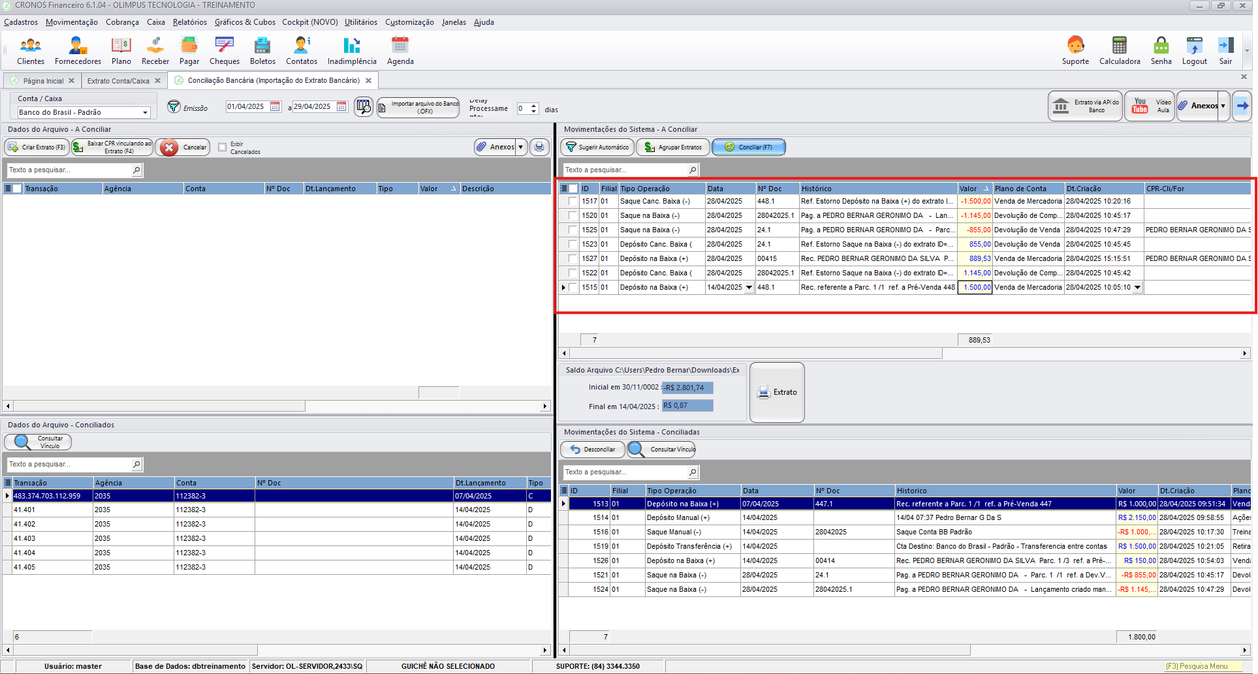Click the Sair exit icon
Screen dimensions: 1258x674
(1226, 51)
